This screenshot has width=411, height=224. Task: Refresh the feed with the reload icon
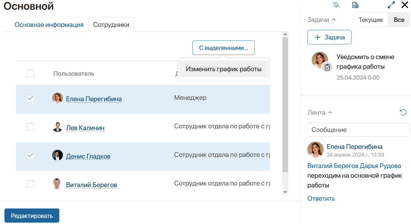(x=403, y=112)
